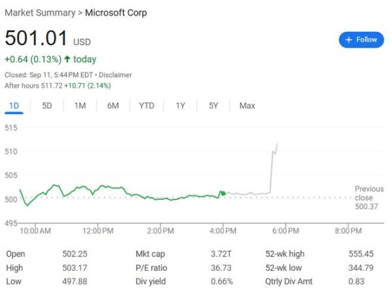Viewport: 392px width, 295px height.
Task: Select the Max time range
Action: click(x=247, y=106)
